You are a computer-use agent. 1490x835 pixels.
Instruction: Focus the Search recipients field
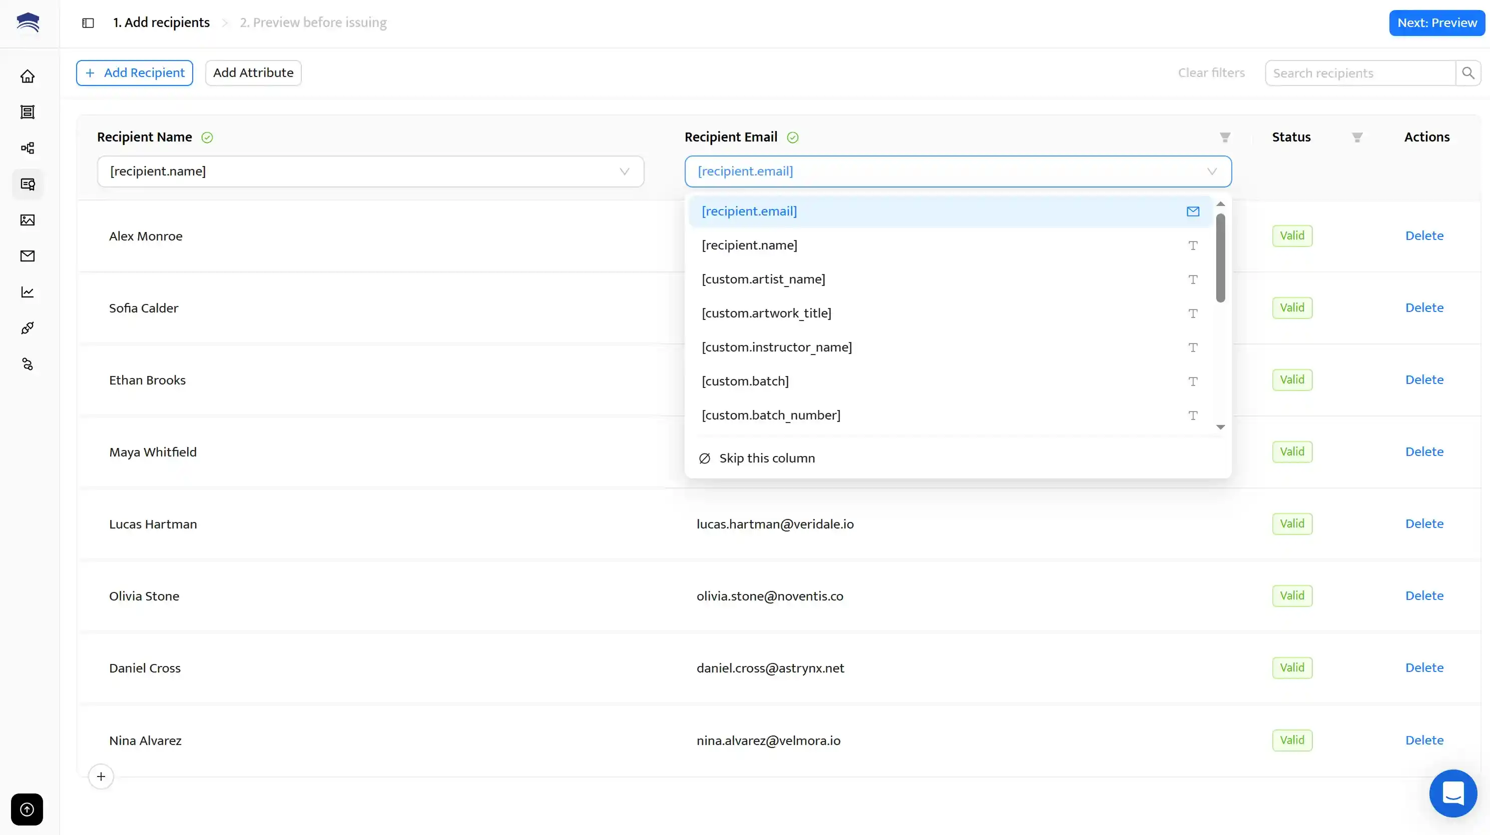point(1359,73)
